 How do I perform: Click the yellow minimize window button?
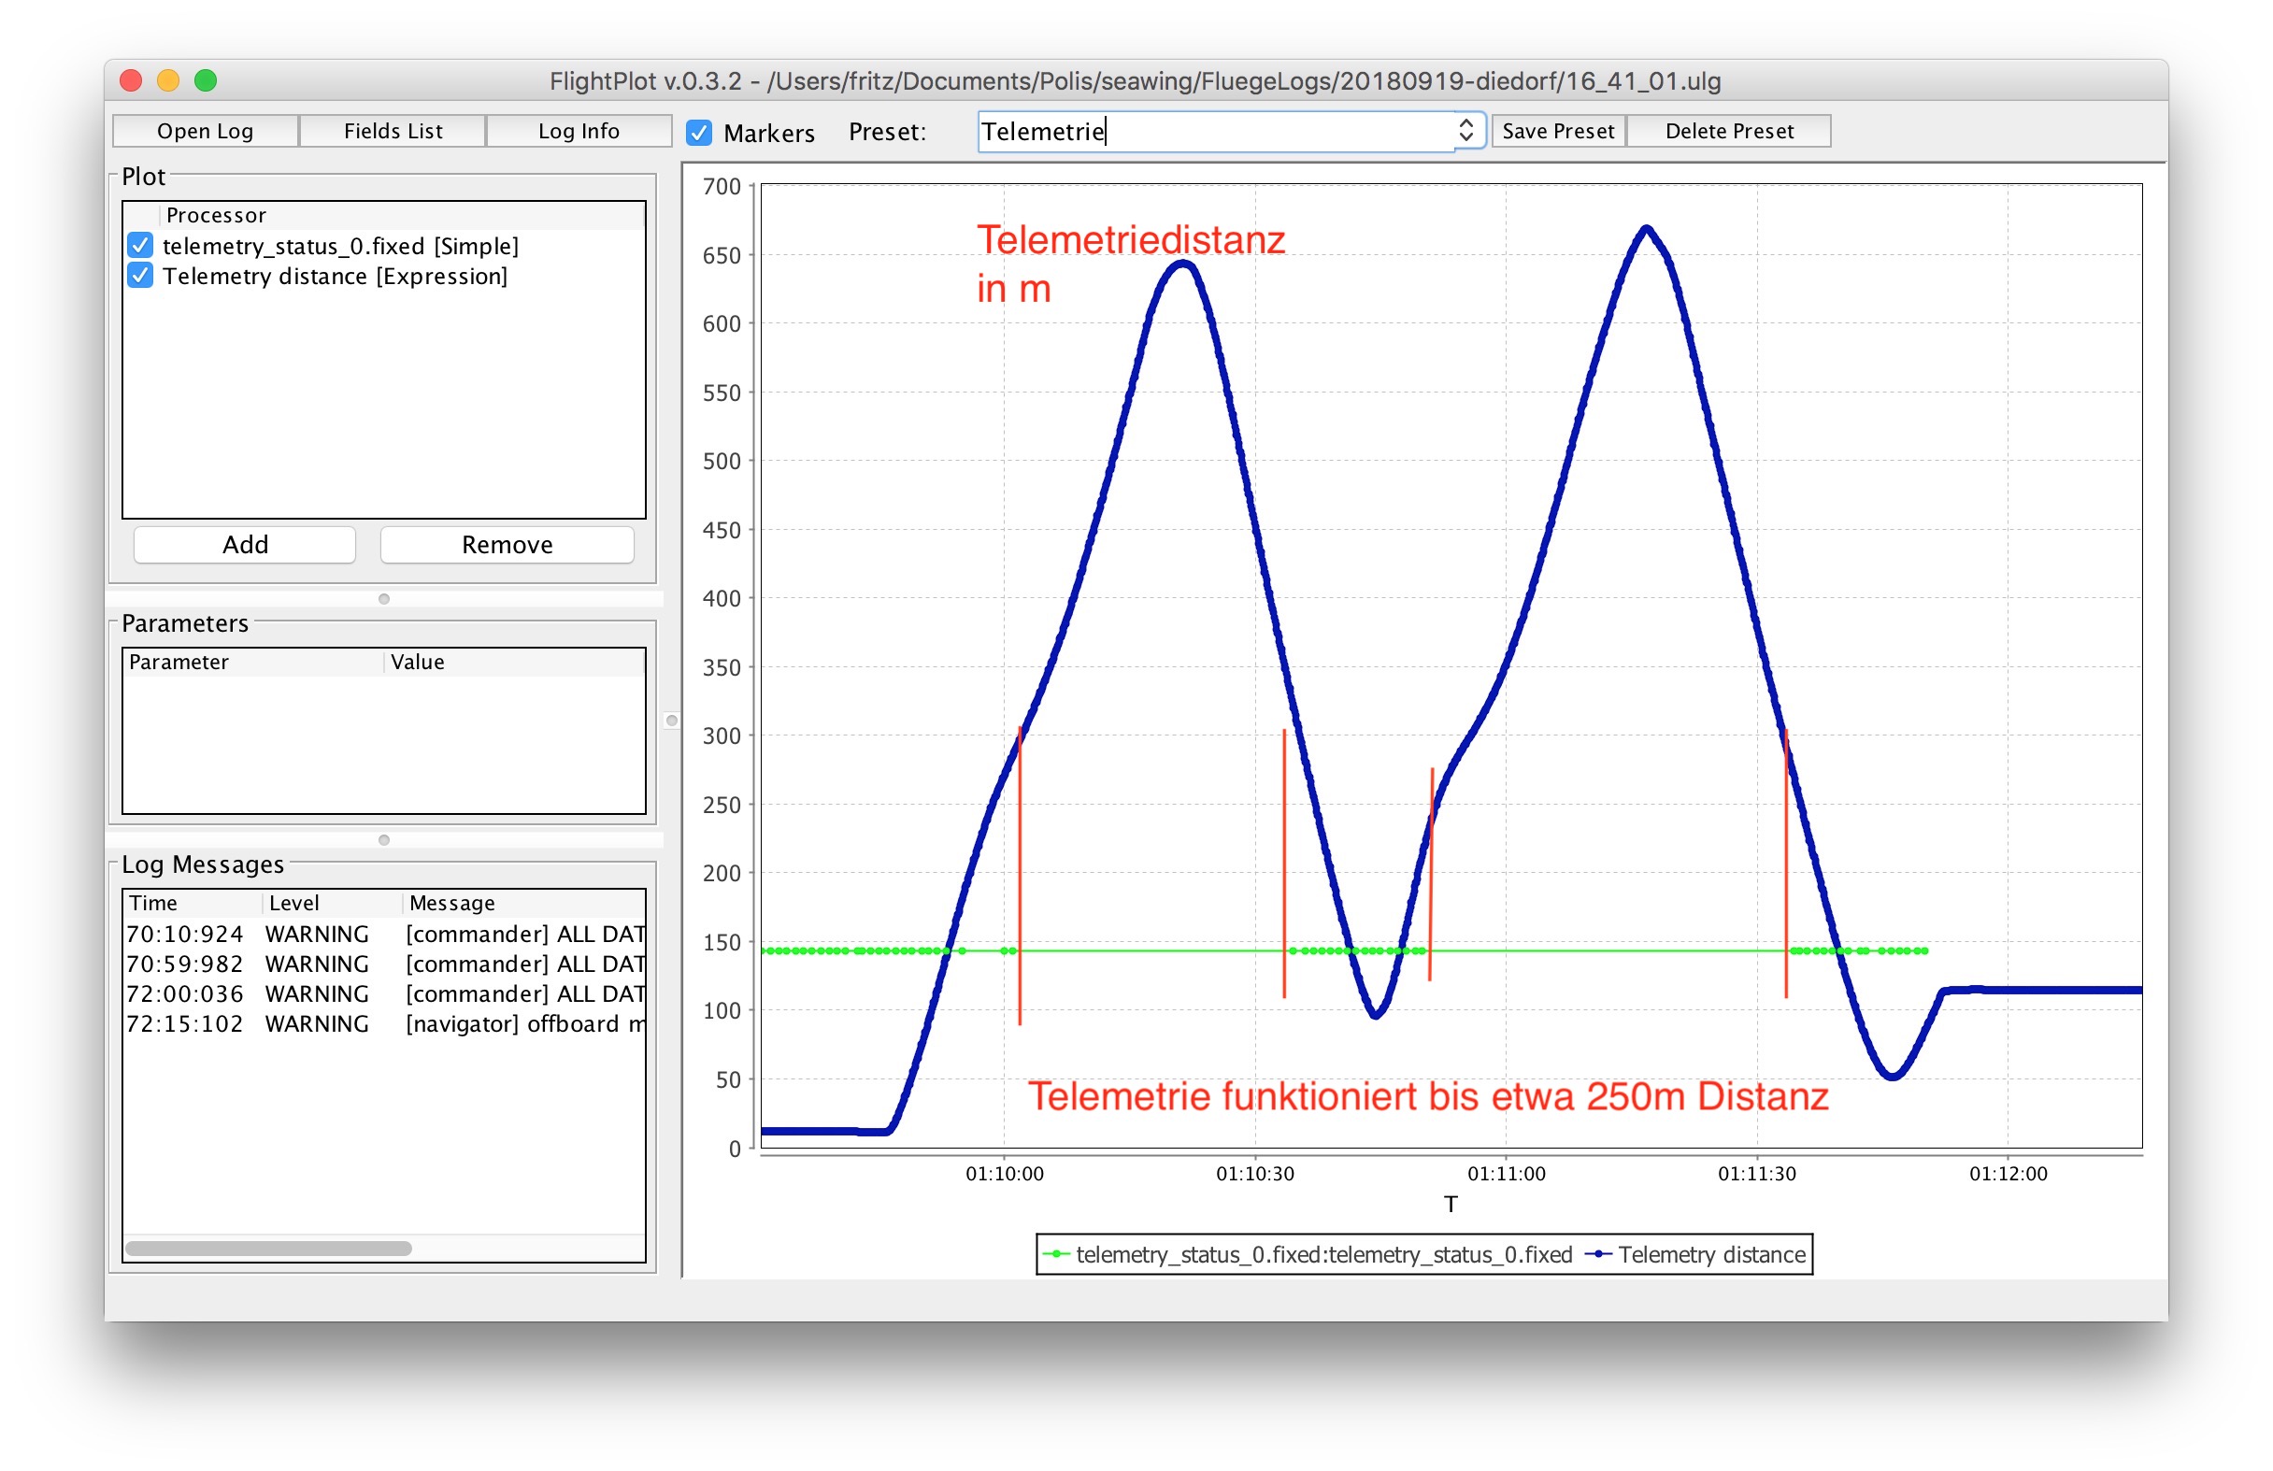168,80
